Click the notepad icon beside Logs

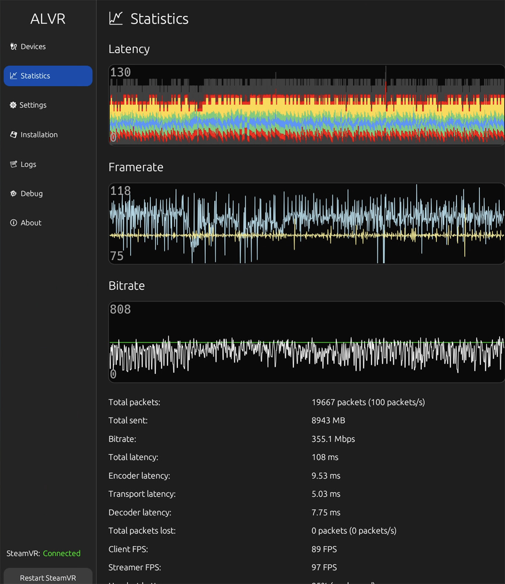click(13, 164)
